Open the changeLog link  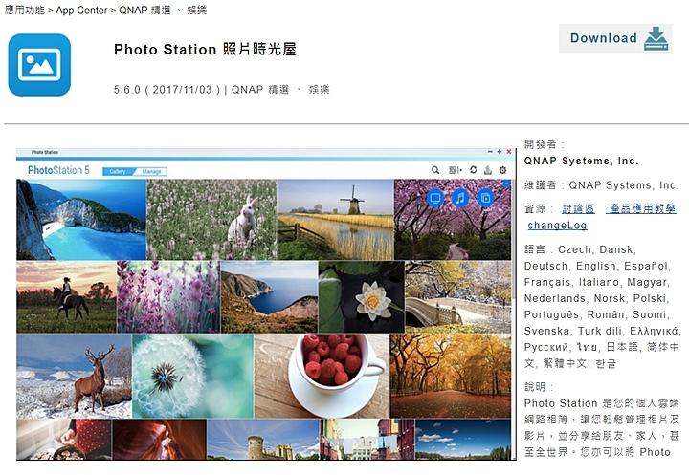pyautogui.click(x=557, y=226)
